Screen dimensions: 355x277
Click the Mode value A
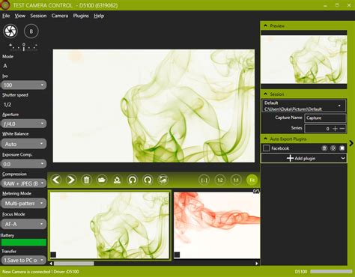(5, 66)
